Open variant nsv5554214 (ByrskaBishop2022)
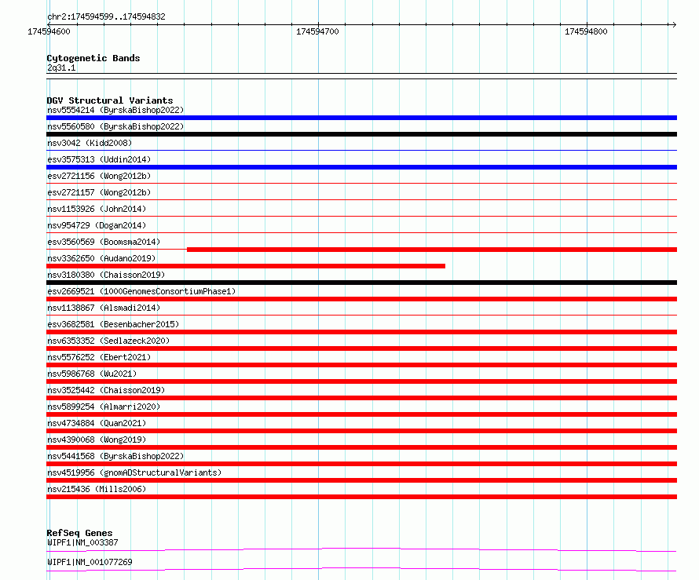 (115, 110)
